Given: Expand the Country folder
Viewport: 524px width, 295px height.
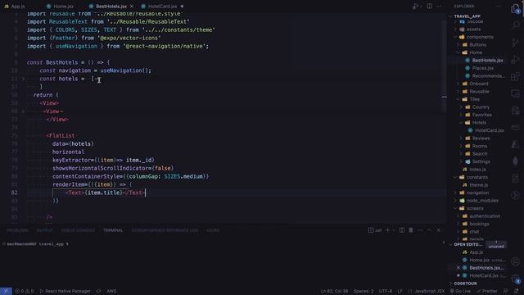Looking at the screenshot, I should tap(481, 107).
